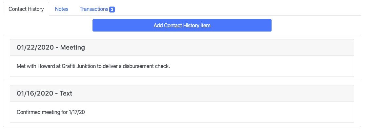Click the 1/17/20 date in text note
The height and width of the screenshot is (133, 367).
[x=77, y=112]
